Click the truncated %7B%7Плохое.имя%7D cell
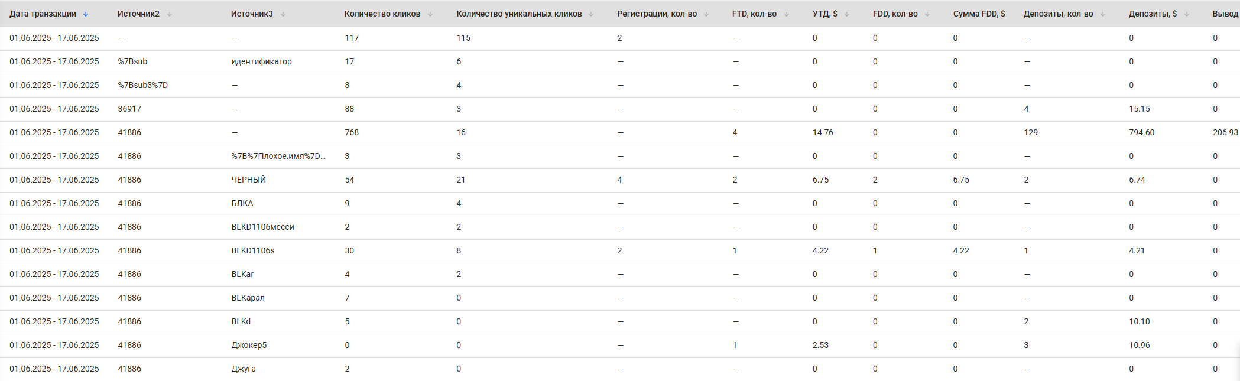 [x=278, y=156]
